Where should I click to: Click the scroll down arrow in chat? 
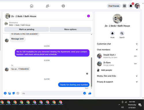point(92,88)
